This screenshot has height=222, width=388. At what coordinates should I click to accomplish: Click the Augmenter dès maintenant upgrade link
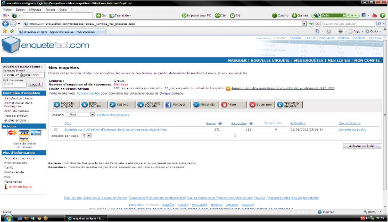(283, 88)
